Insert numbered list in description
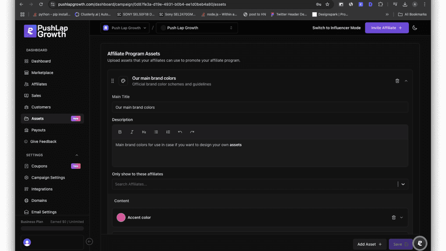The width and height of the screenshot is (446, 251). coord(168,132)
